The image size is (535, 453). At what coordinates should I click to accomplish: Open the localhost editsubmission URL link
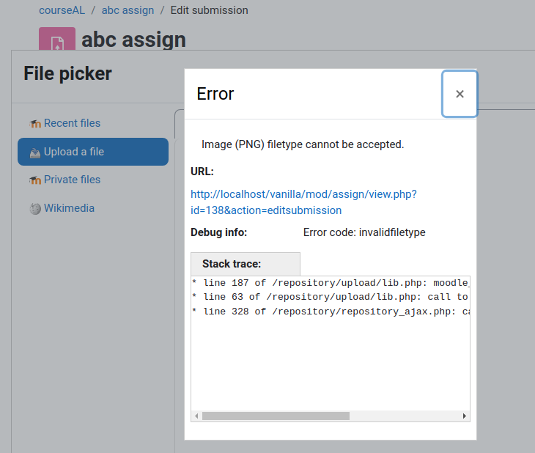303,202
